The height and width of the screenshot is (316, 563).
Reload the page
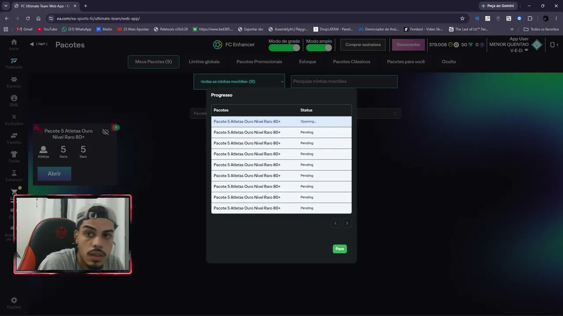(28, 18)
